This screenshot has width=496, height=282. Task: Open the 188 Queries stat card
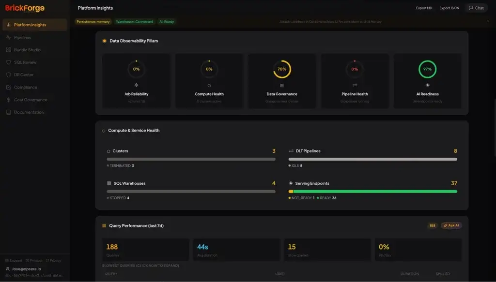(145, 250)
